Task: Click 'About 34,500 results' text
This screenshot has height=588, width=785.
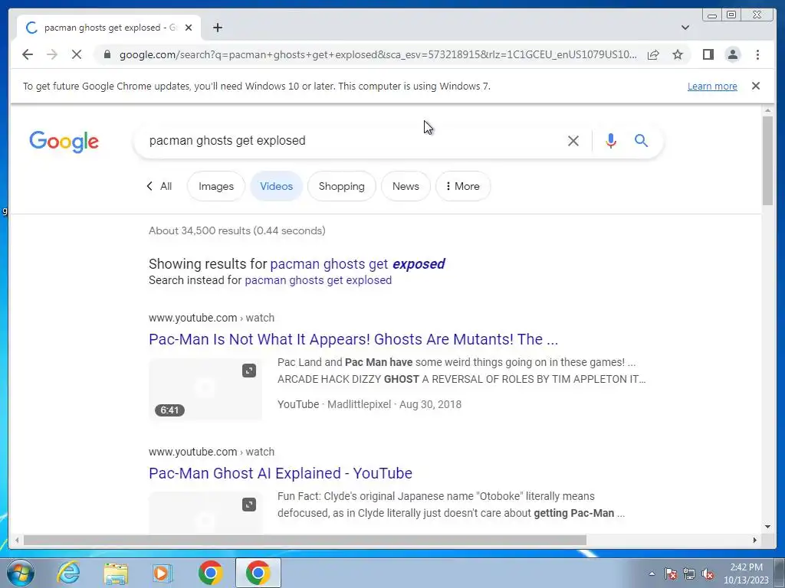Action: 199,230
